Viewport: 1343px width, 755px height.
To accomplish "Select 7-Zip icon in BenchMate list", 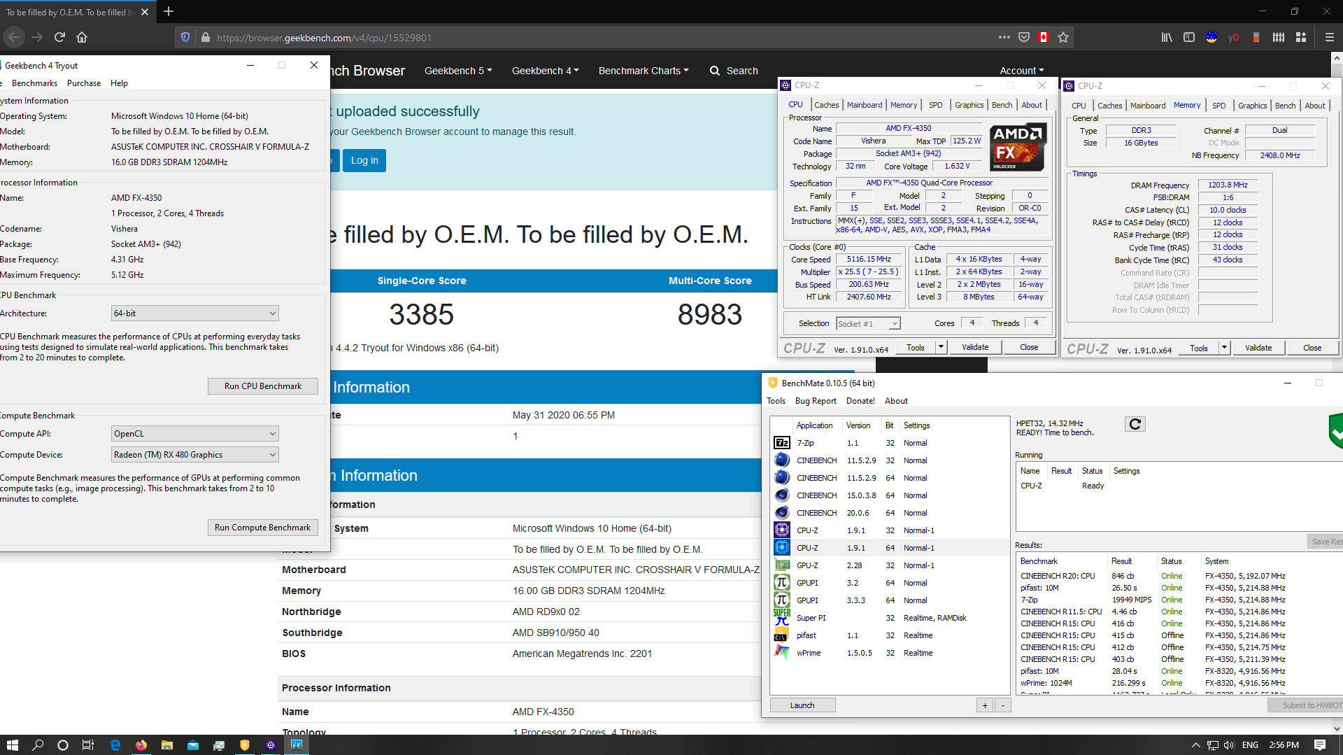I will click(782, 443).
